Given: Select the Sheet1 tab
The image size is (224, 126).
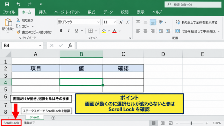Looking at the screenshot, I should [x=35, y=117].
